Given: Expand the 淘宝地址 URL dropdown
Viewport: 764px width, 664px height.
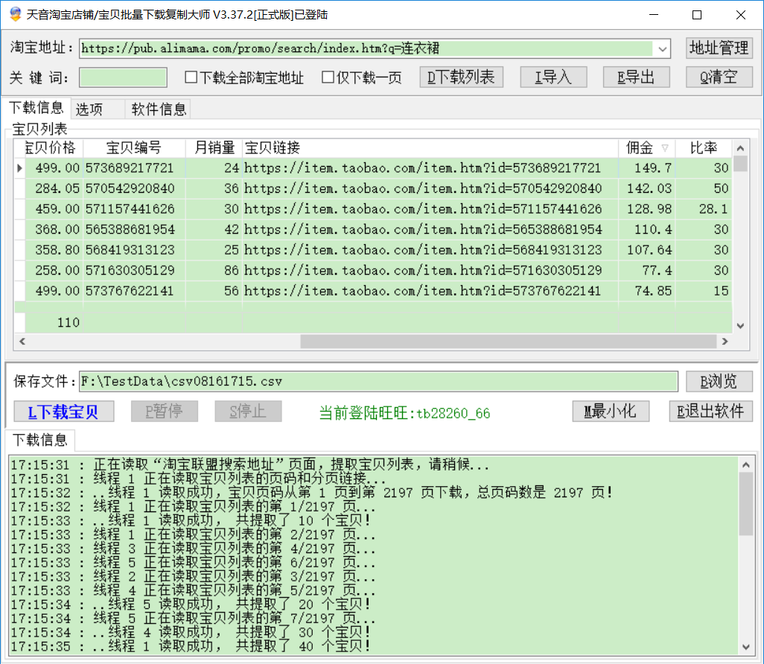Looking at the screenshot, I should 662,49.
